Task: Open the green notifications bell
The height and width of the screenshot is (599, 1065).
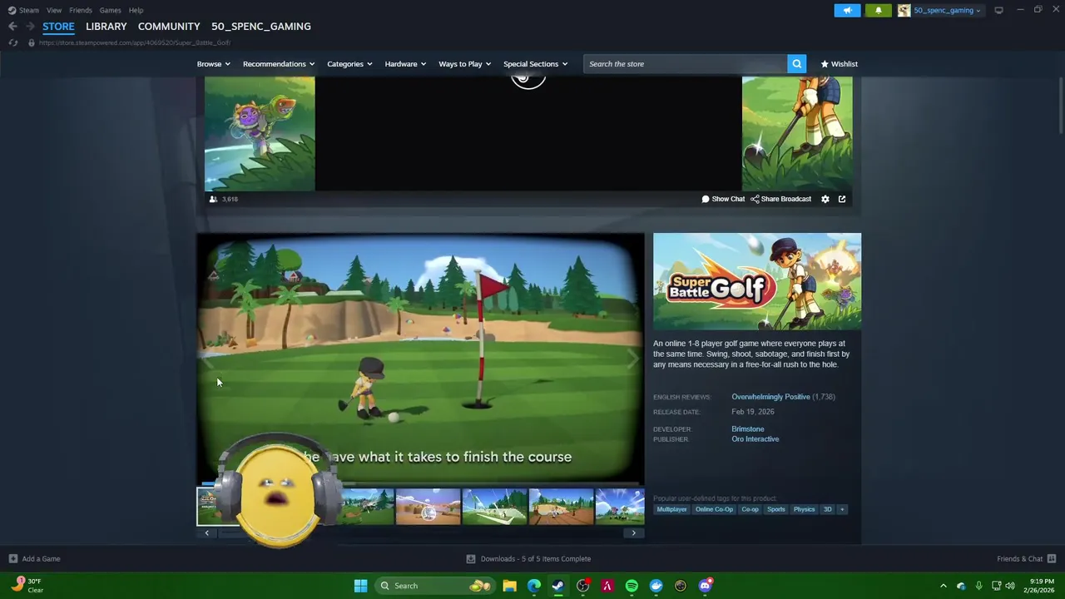Action: tap(878, 10)
